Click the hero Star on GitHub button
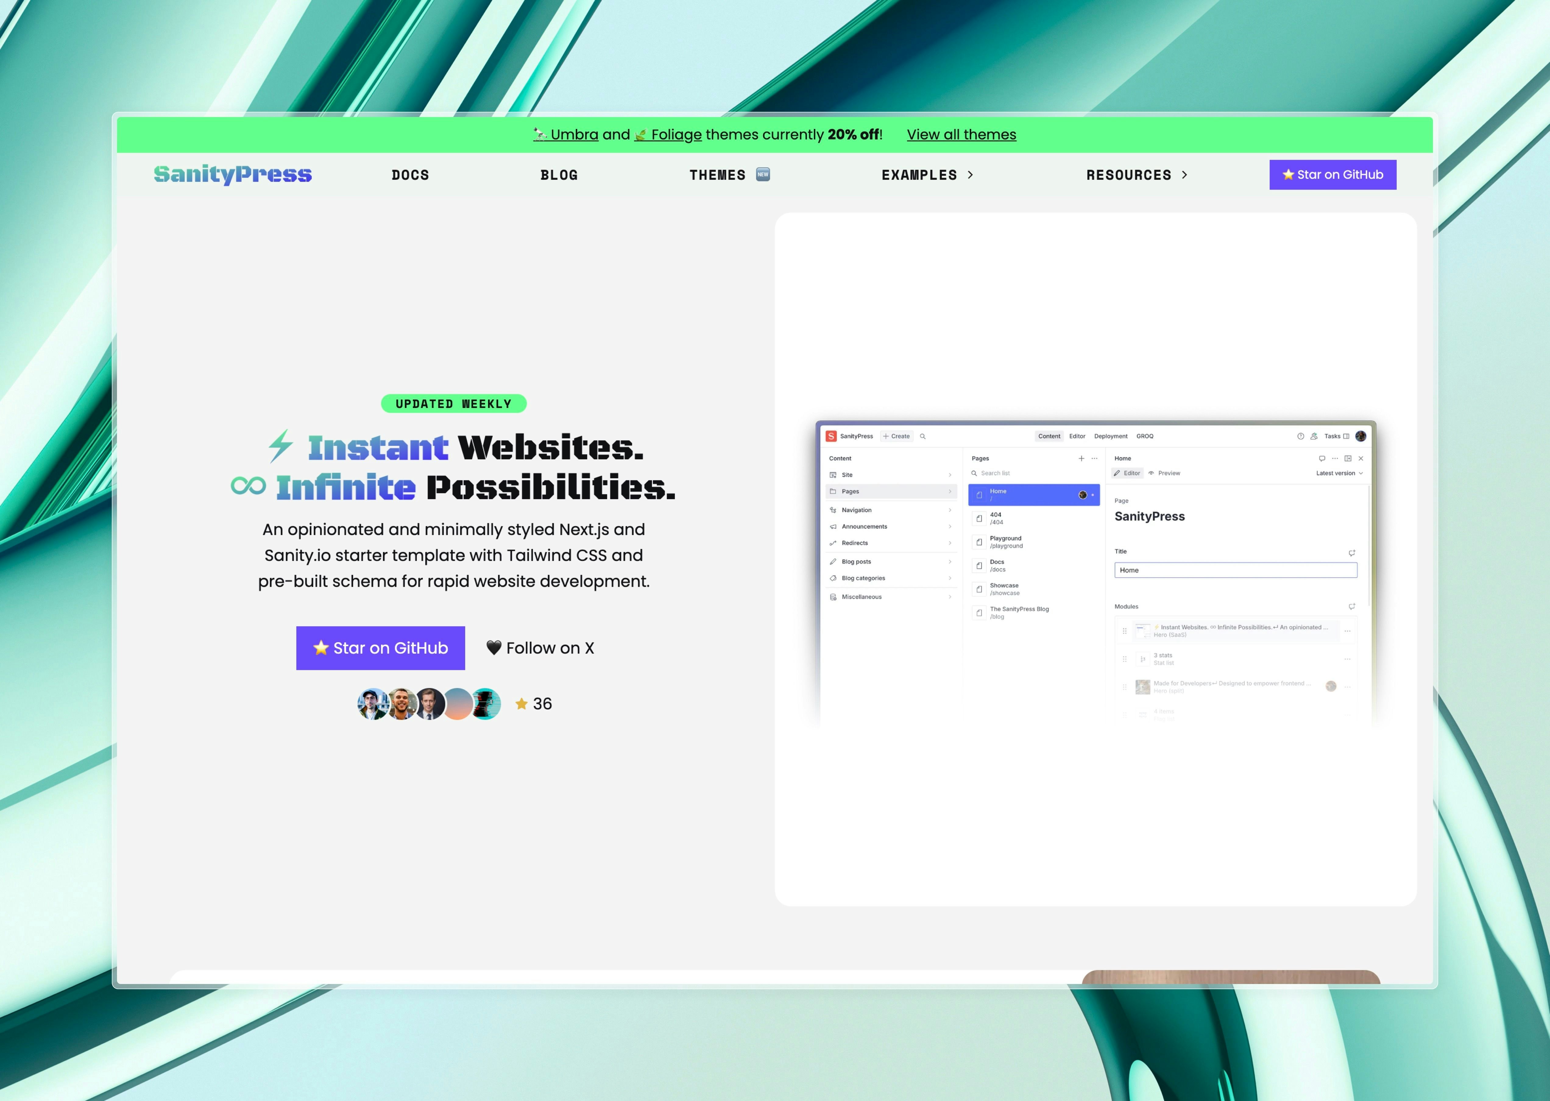Screen dimensions: 1550x1101 pos(380,648)
